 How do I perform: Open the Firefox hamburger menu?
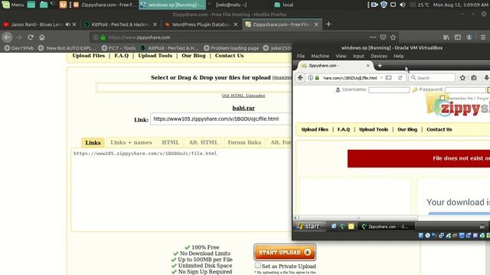[x=483, y=37]
